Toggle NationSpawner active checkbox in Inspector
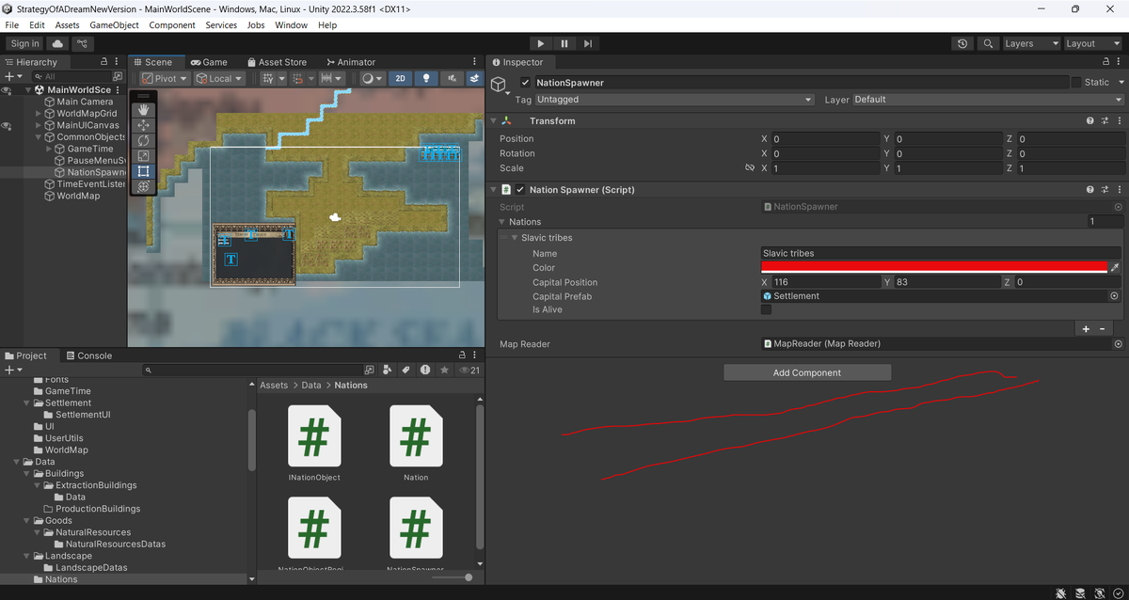Image resolution: width=1129 pixels, height=600 pixels. click(525, 83)
